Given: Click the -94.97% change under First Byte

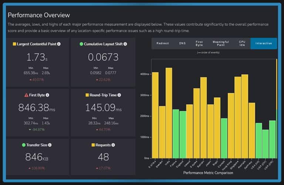Looking at the screenshot, I should coord(37,129).
